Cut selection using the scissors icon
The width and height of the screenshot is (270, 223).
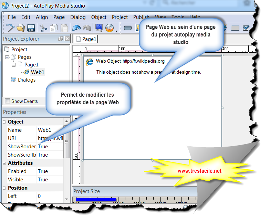[x=43, y=28]
